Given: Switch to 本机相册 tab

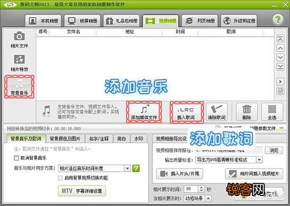Looking at the screenshot, I should [x=43, y=21].
